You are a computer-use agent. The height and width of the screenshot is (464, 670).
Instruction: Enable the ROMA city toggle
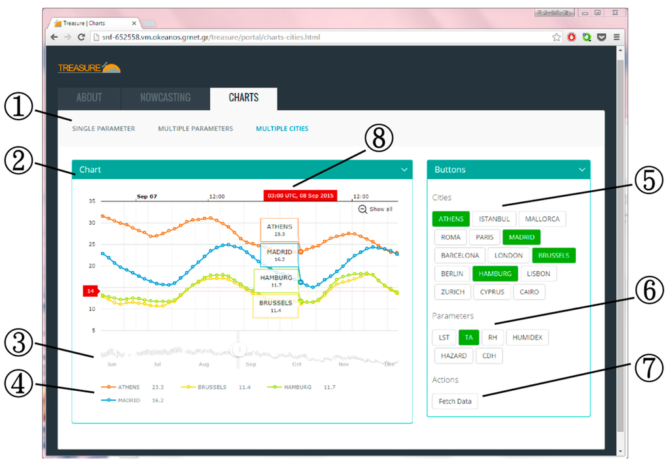pos(451,237)
